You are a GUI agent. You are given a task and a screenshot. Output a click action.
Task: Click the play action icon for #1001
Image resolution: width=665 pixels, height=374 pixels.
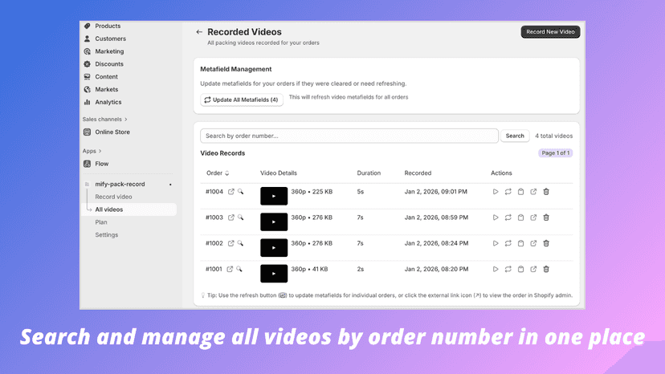[496, 269]
